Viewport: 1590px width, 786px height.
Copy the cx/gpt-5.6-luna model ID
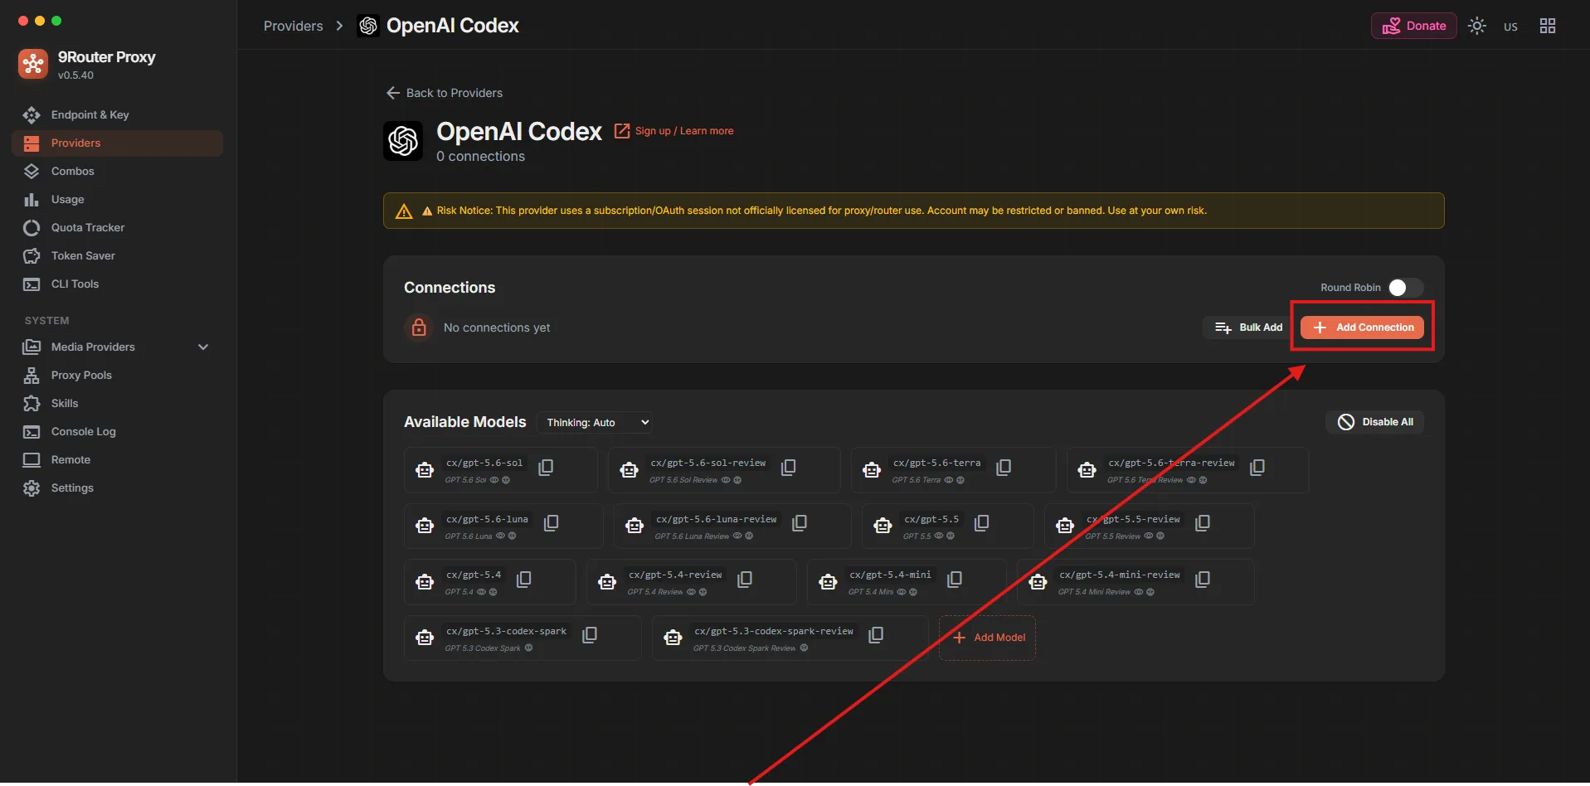551,523
